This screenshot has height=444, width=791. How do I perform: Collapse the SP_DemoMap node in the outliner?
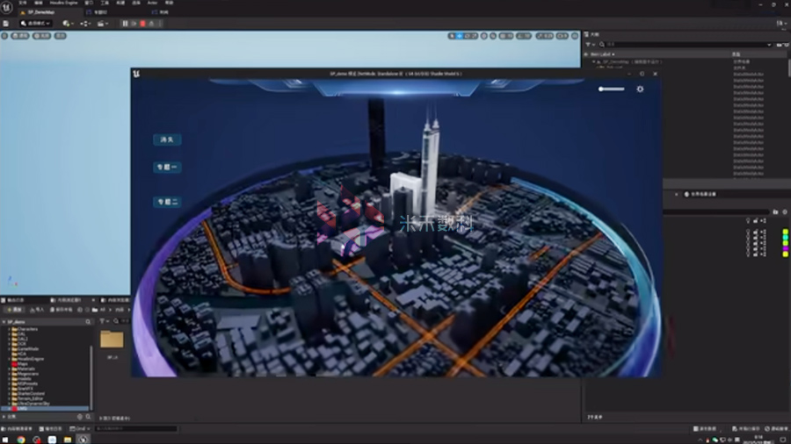pos(595,62)
